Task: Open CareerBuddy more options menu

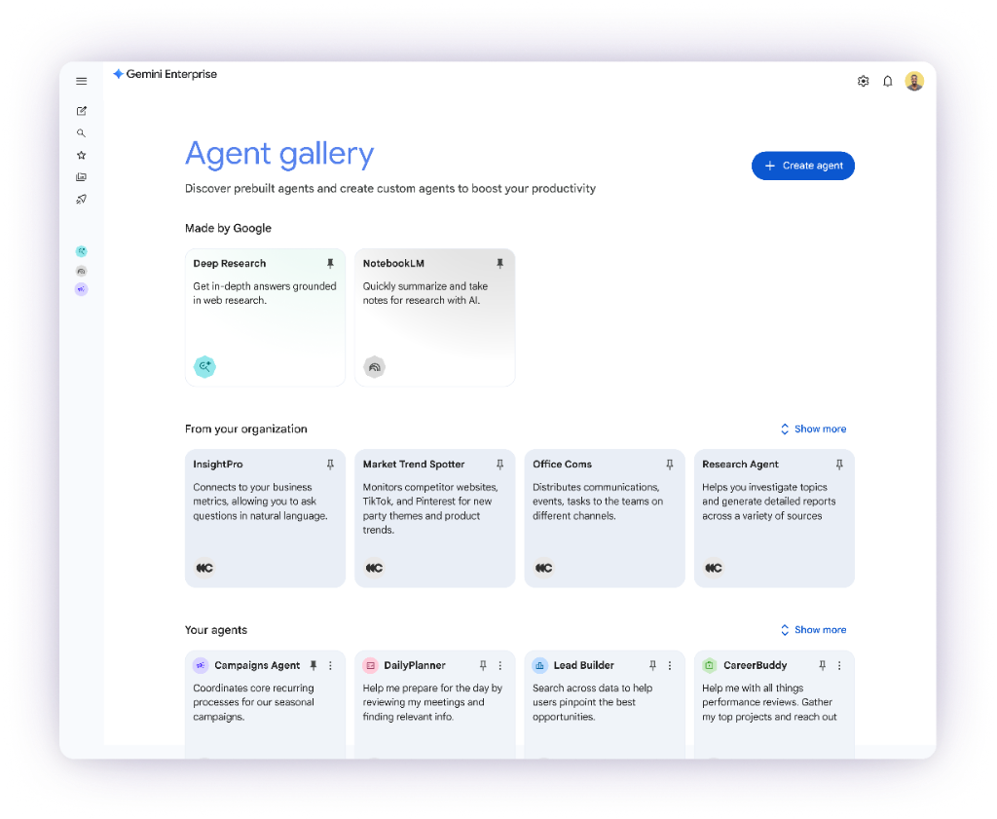Action: (839, 666)
